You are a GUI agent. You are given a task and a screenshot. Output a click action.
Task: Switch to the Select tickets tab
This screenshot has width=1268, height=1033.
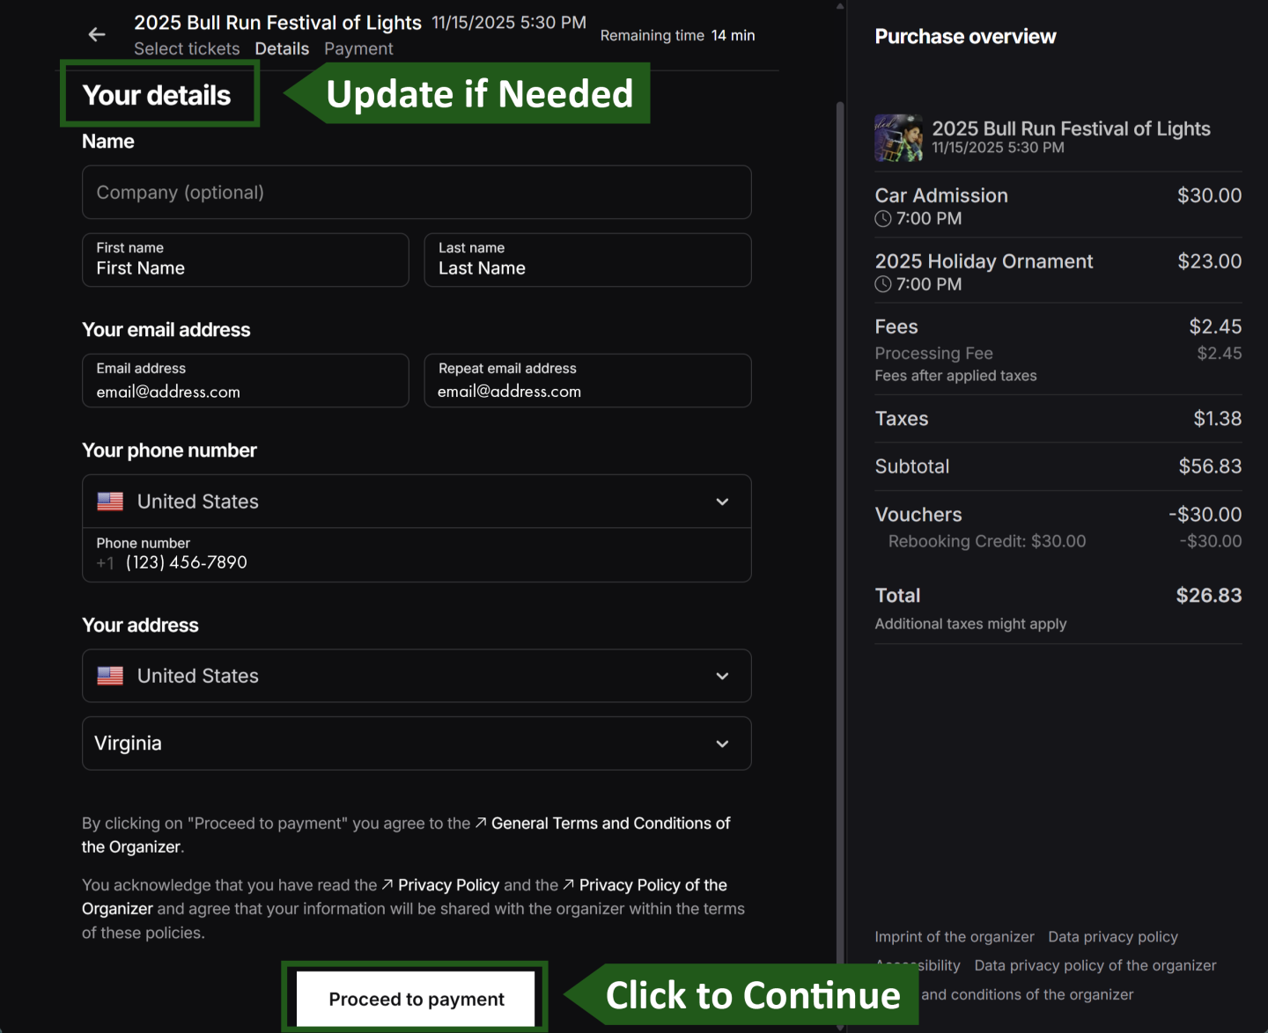(187, 48)
